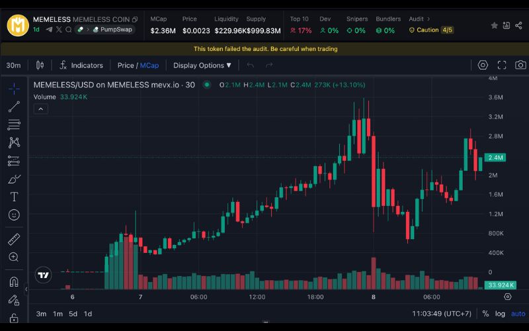Open the token Telegram link
529x331 pixels.
pyautogui.click(x=49, y=29)
